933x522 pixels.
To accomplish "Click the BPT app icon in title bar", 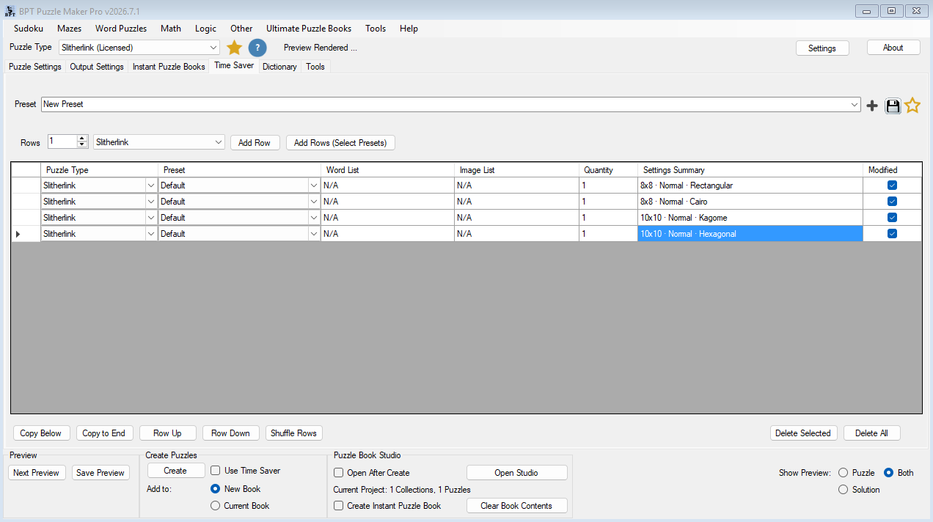I will click(x=10, y=10).
